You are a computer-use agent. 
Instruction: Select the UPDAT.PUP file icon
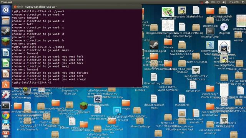tap(193, 85)
